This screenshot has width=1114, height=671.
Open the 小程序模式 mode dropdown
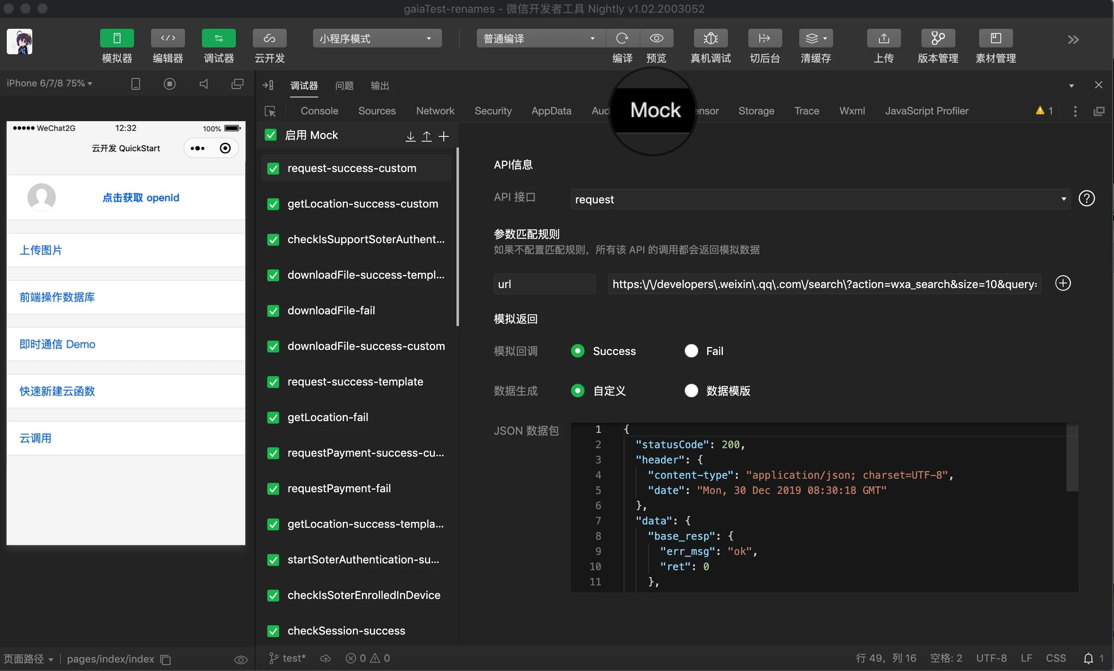(x=377, y=39)
